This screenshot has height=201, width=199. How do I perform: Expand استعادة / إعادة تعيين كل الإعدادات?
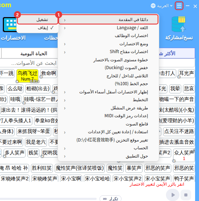point(108,132)
